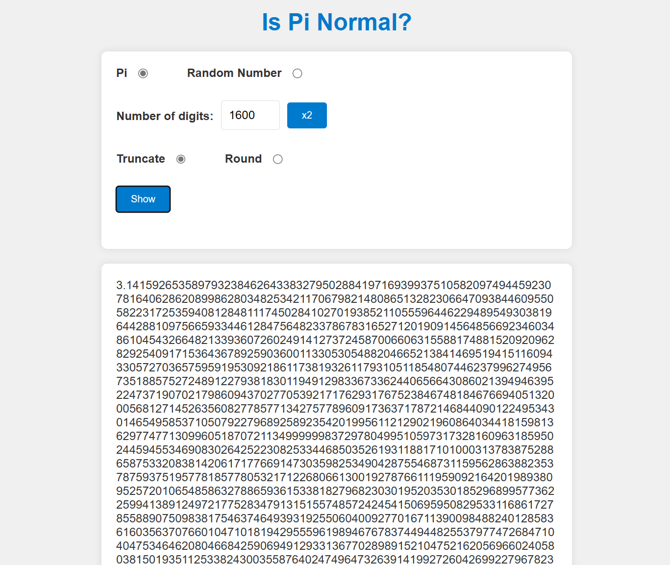Click the Pi label text
Viewport: 670px width, 565px height.
click(x=121, y=73)
